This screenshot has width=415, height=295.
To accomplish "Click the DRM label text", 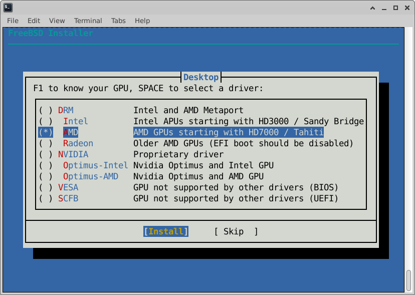I will click(x=66, y=110).
